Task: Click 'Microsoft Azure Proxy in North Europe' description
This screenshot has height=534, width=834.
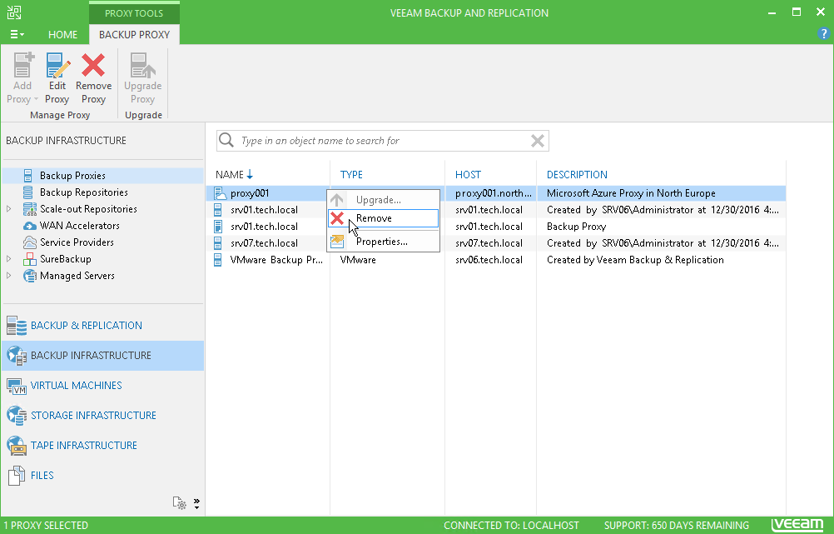Action: [631, 193]
